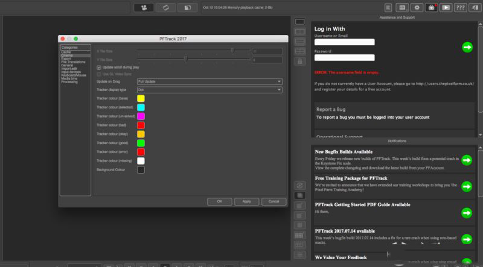Click Y Tile Size value field
483x267 pixels.
click(x=267, y=60)
